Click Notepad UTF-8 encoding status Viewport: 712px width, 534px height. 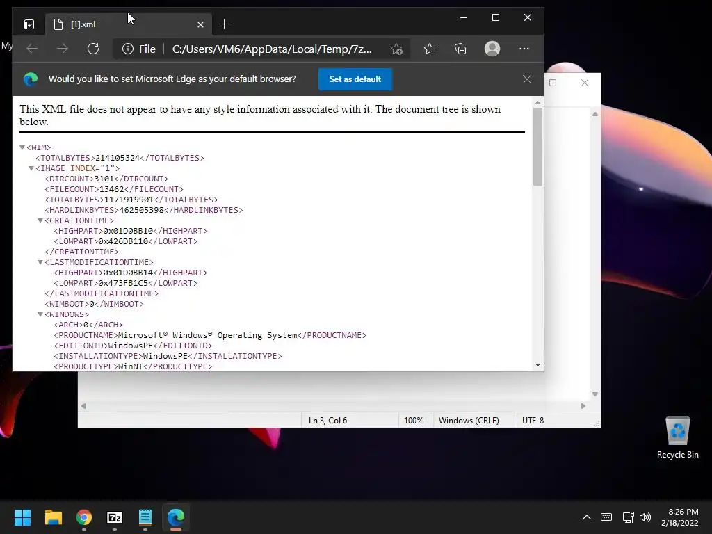pos(533,421)
